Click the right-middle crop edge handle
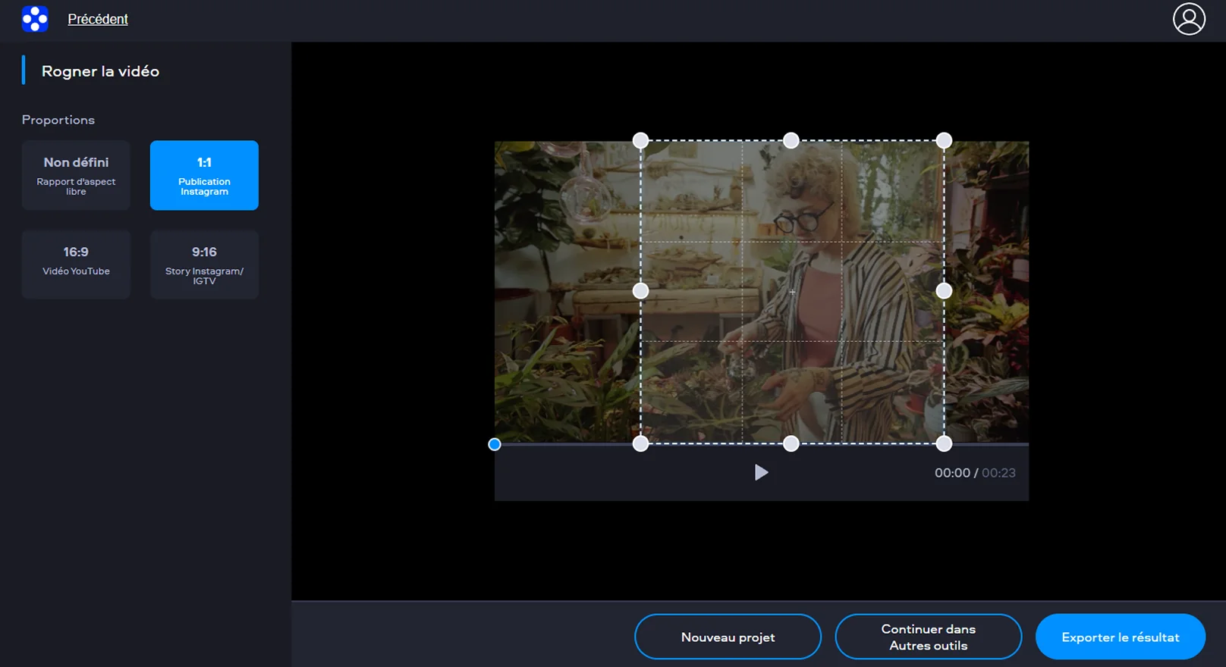The width and height of the screenshot is (1226, 667). tap(944, 291)
